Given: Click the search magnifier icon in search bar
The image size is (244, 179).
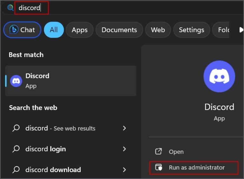Looking at the screenshot, I should tap(10, 8).
